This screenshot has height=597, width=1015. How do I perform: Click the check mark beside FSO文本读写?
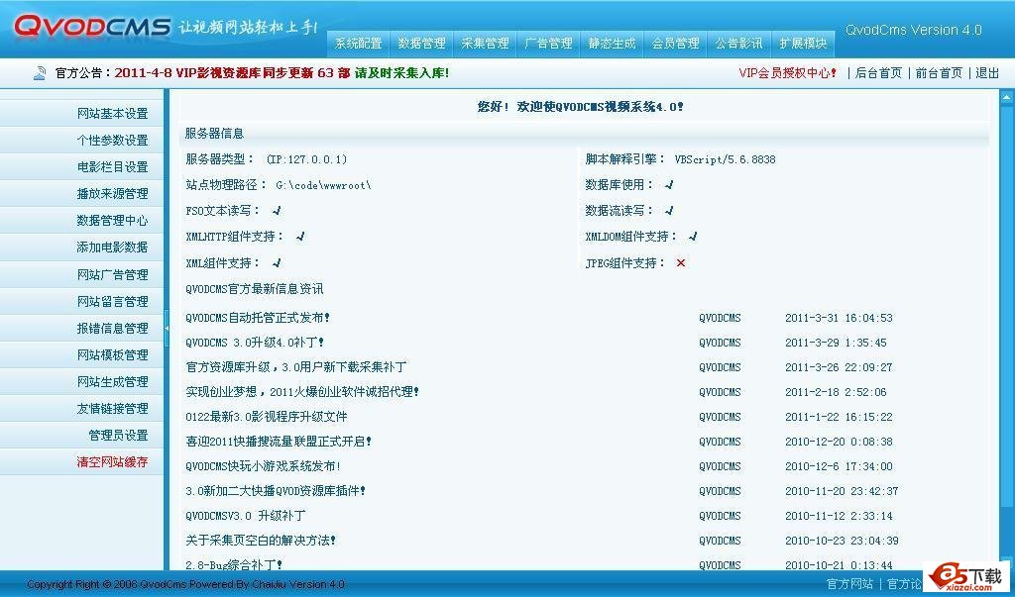277,210
